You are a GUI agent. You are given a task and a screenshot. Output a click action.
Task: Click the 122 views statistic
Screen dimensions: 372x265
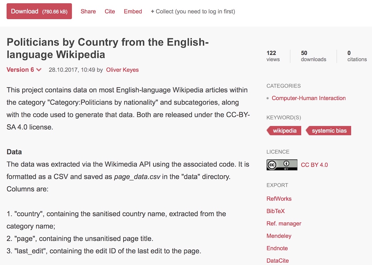[273, 56]
